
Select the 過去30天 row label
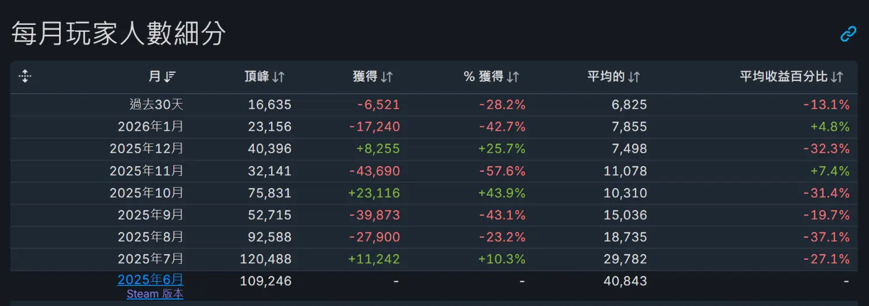coord(156,105)
